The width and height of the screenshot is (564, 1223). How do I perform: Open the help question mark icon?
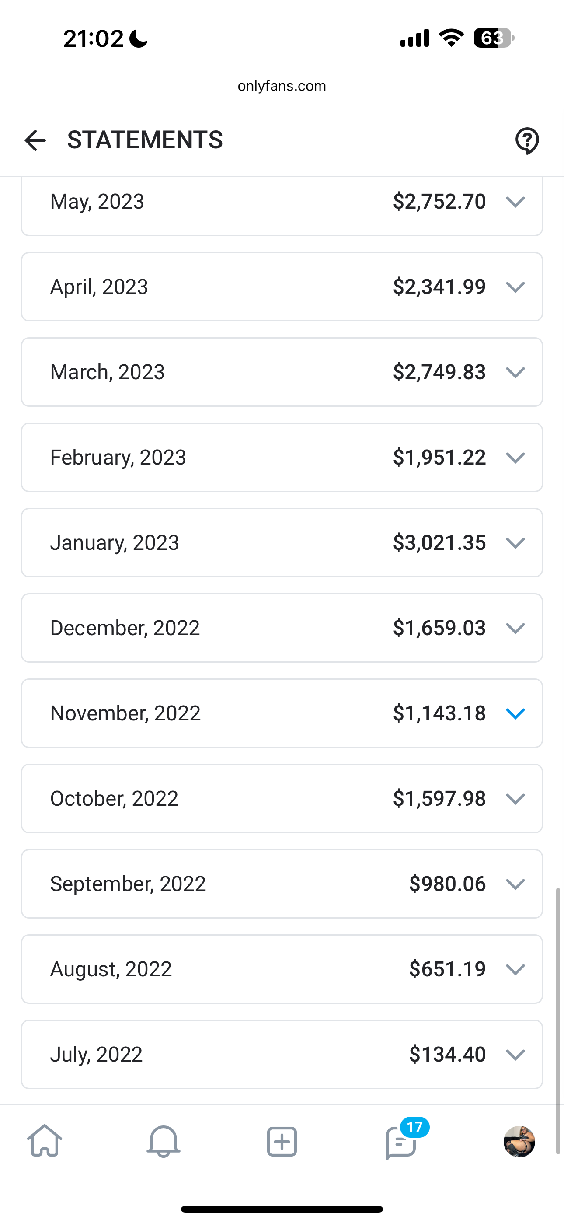click(x=527, y=140)
